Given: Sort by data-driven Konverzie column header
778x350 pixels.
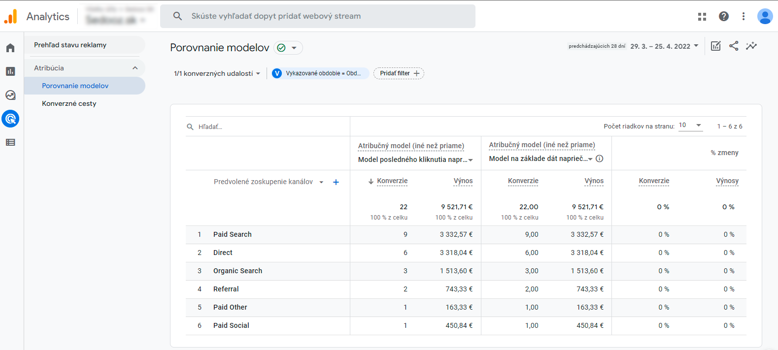Looking at the screenshot, I should pyautogui.click(x=523, y=181).
